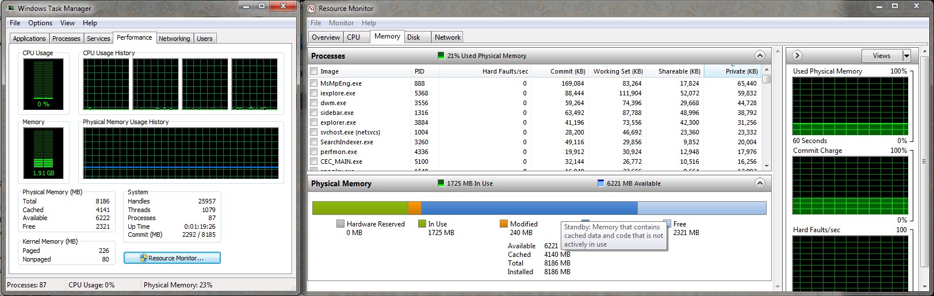
Task: Check the svchost.exe (netsvcs) checkbox
Action: click(x=314, y=132)
